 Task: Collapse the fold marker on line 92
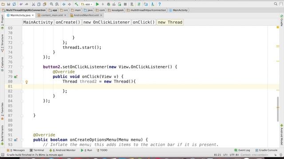click(x=22, y=140)
